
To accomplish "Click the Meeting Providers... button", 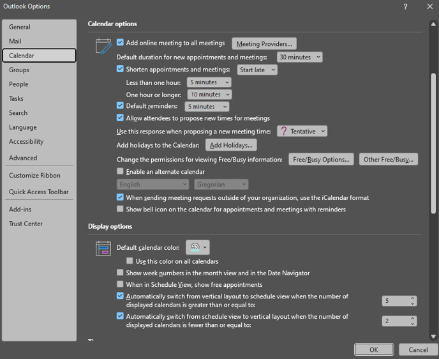I will pos(264,43).
